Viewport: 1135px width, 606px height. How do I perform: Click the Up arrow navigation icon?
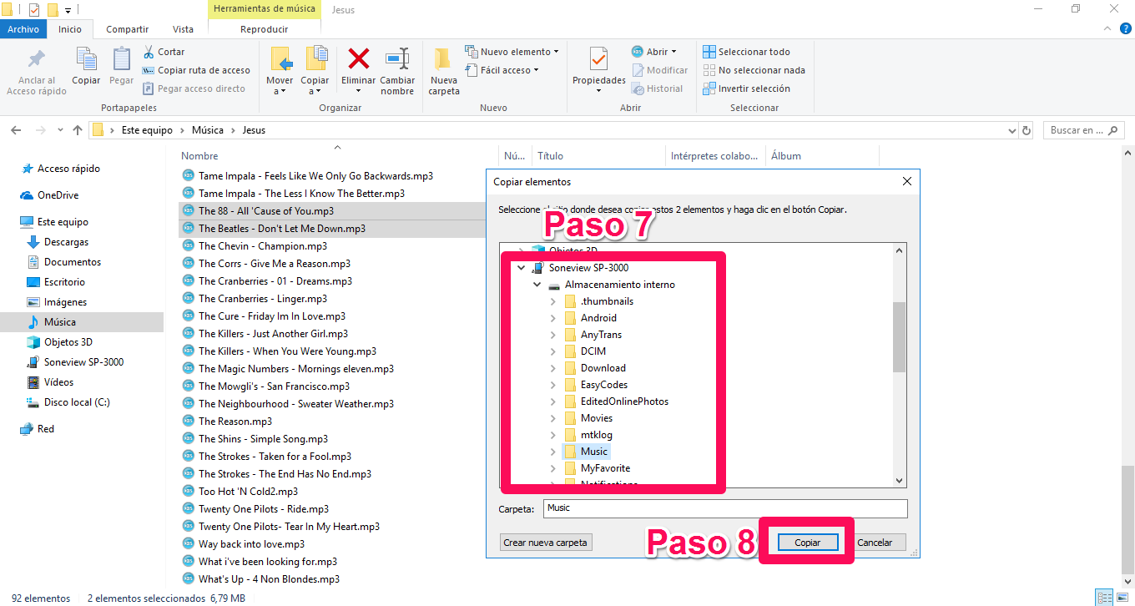tap(78, 130)
